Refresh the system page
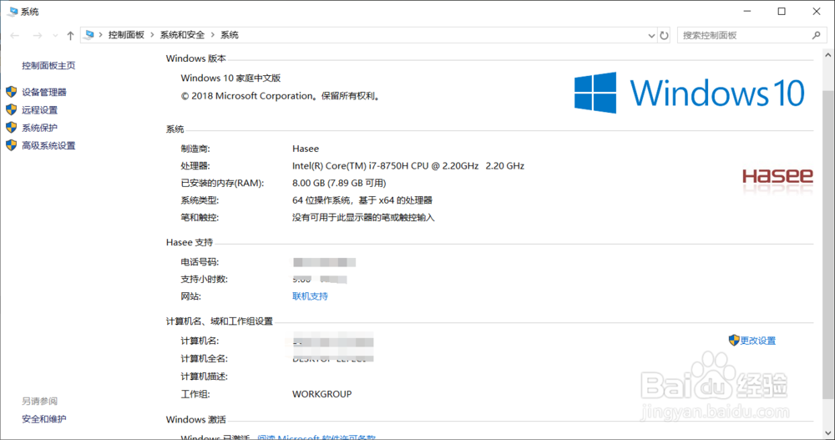The height and width of the screenshot is (440, 835). (664, 35)
